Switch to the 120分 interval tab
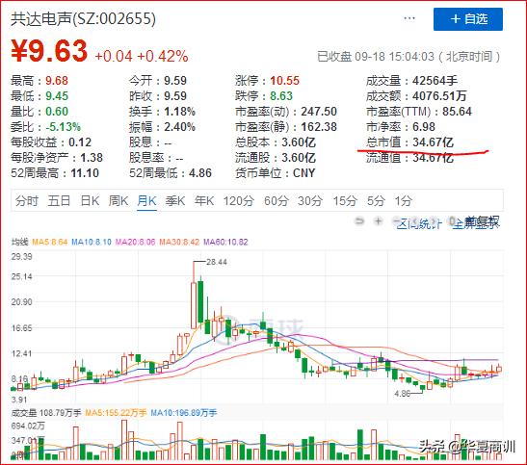Image resolution: width=527 pixels, height=465 pixels. [239, 201]
